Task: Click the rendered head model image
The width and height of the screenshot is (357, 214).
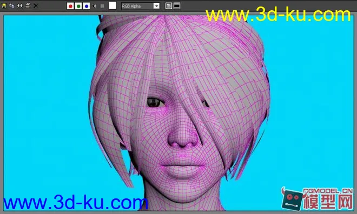Action: tap(178, 113)
